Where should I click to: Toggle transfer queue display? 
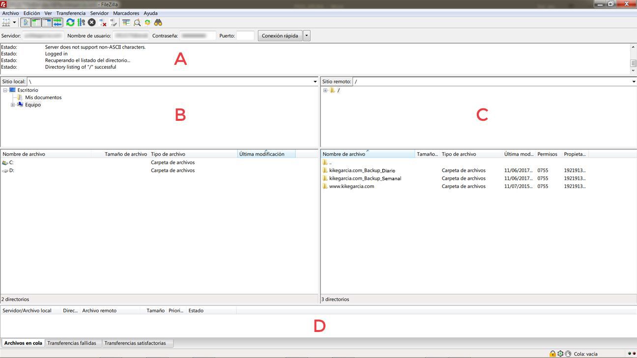point(58,22)
